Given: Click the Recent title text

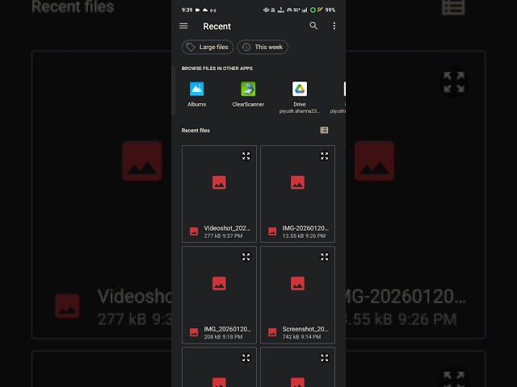Looking at the screenshot, I should point(217,27).
